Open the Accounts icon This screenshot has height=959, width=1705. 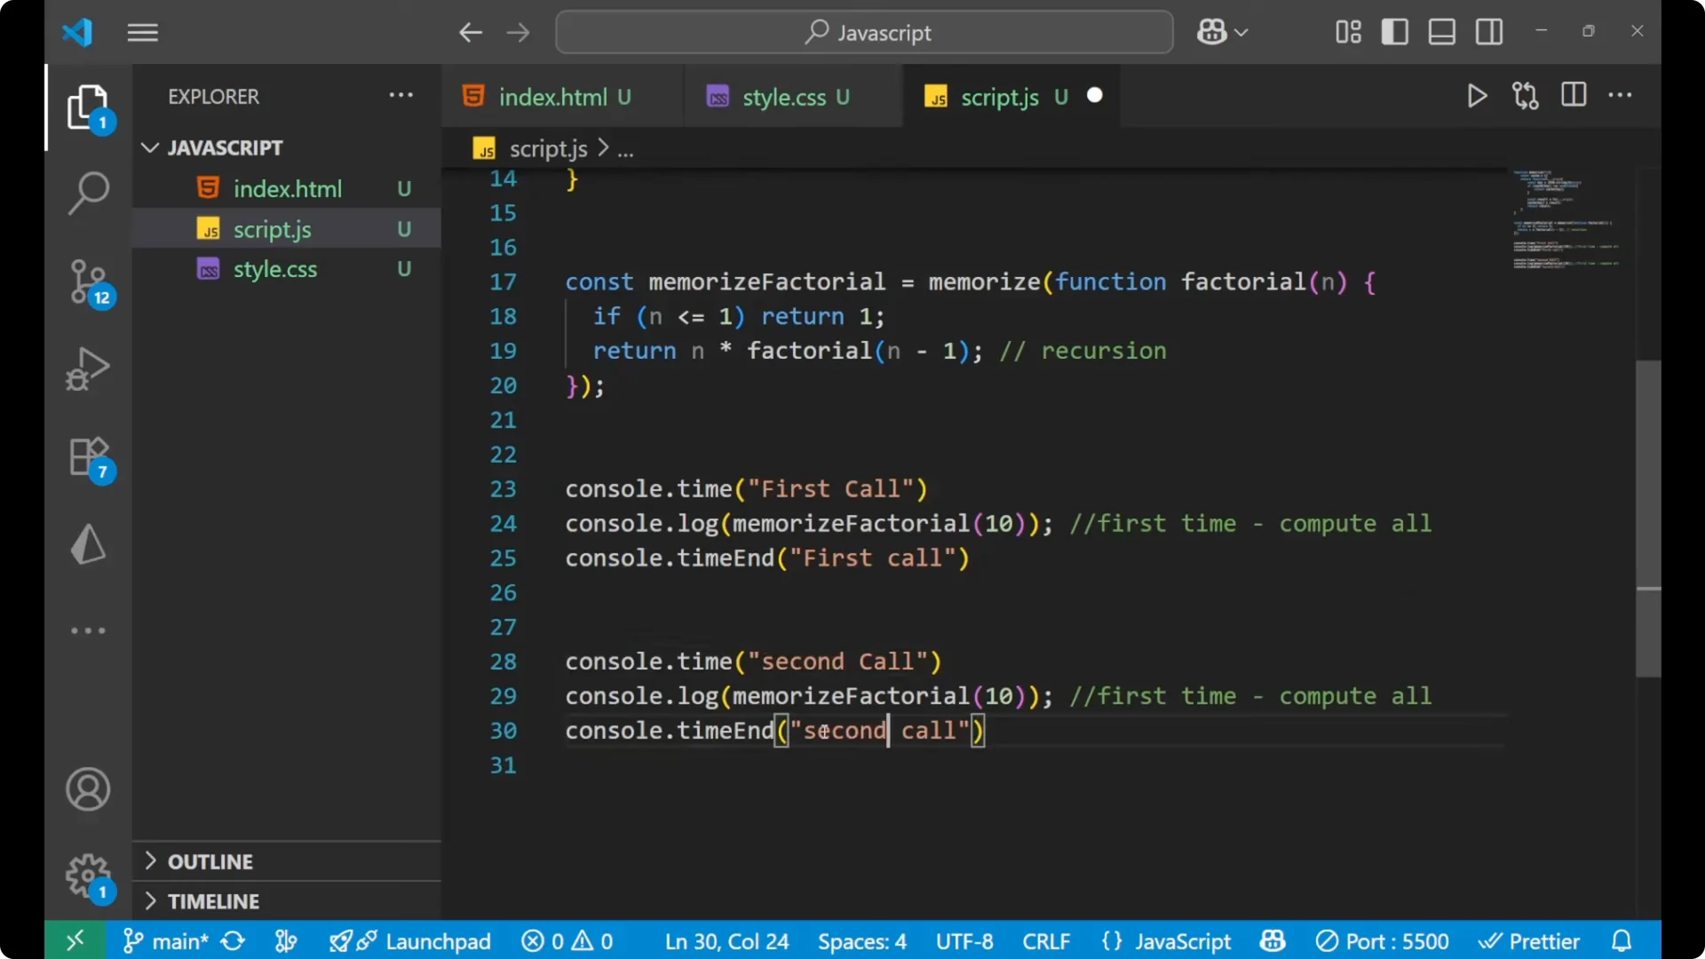[x=87, y=789]
